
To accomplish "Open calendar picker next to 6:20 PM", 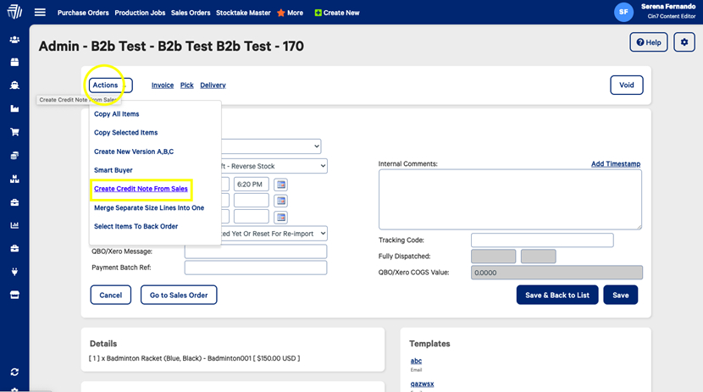I will pyautogui.click(x=281, y=185).
